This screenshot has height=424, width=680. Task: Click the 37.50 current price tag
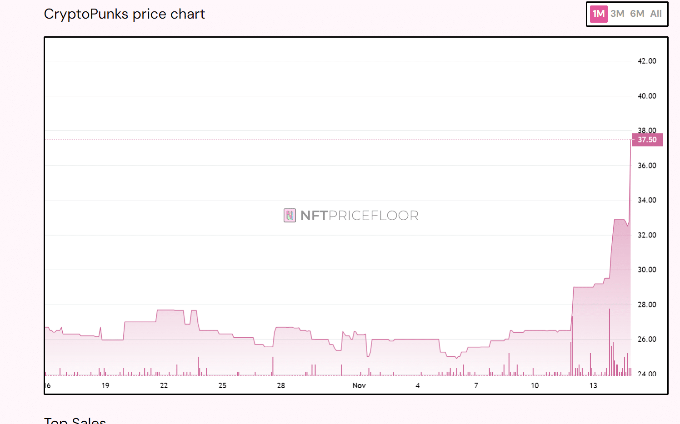647,140
